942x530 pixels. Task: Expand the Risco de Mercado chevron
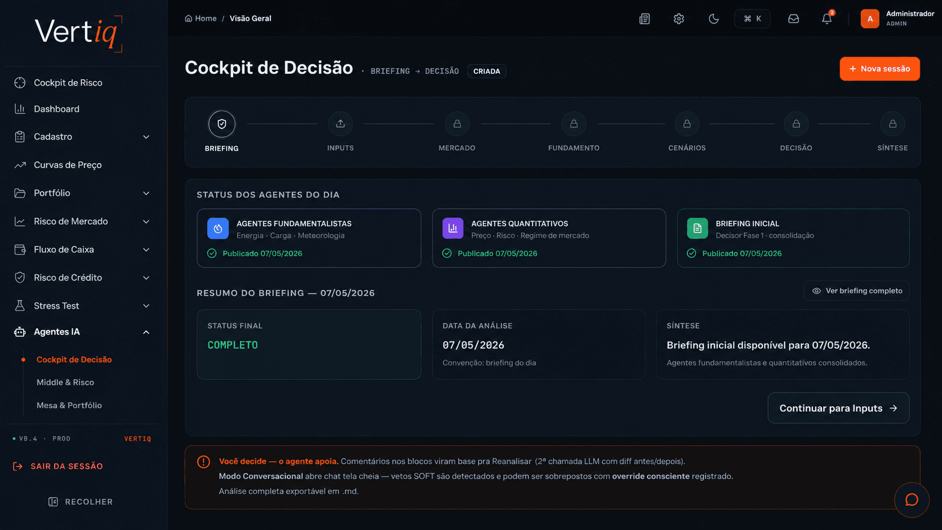pos(146,221)
